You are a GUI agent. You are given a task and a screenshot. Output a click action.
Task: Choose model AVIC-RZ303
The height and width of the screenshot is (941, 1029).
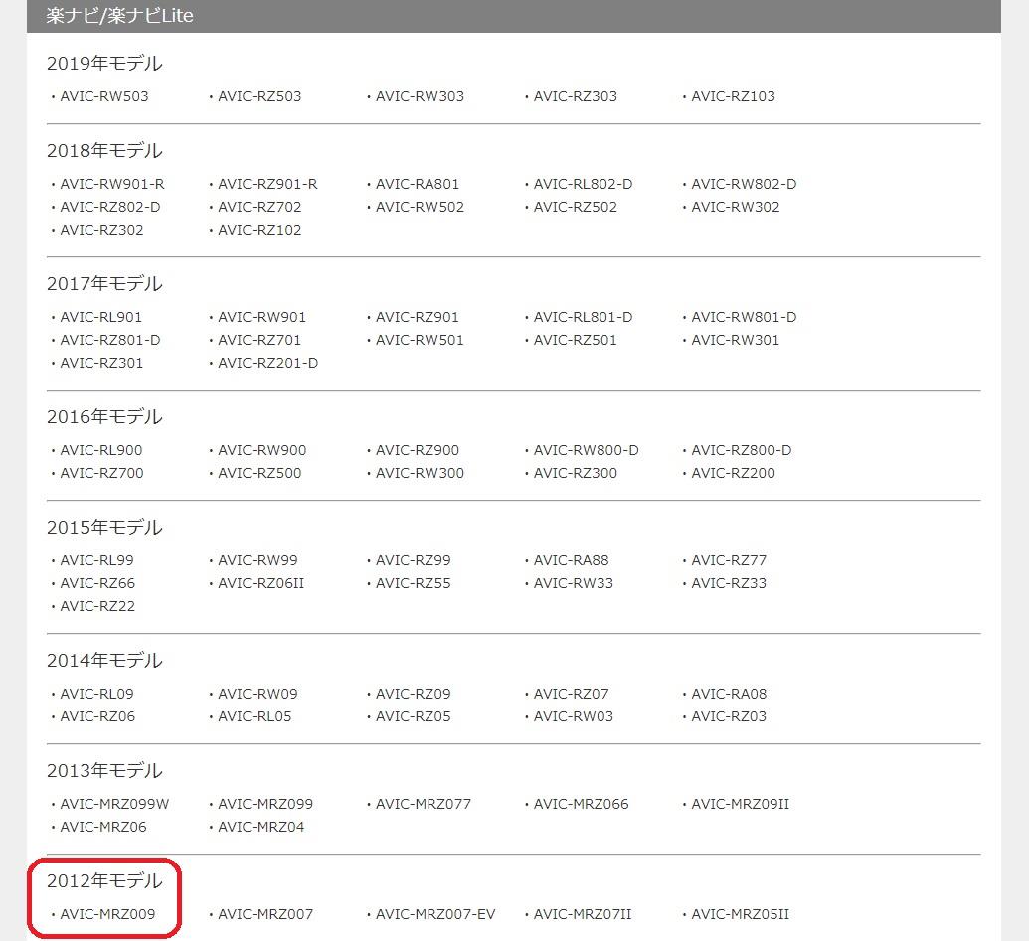[576, 96]
